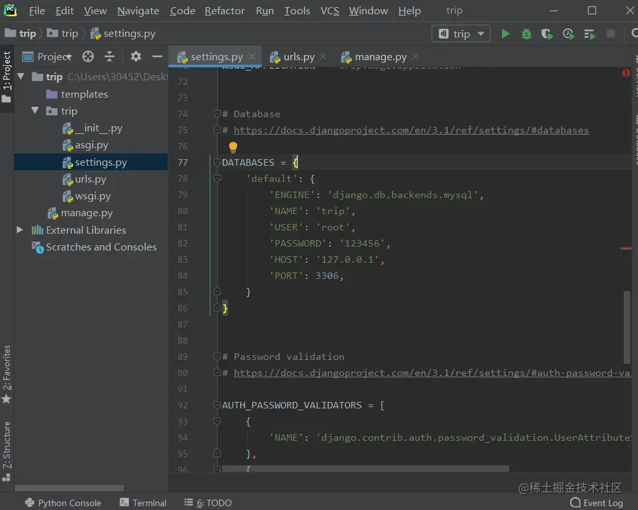Click the grey stop button in toolbar
This screenshot has height=510, width=638.
click(x=611, y=34)
